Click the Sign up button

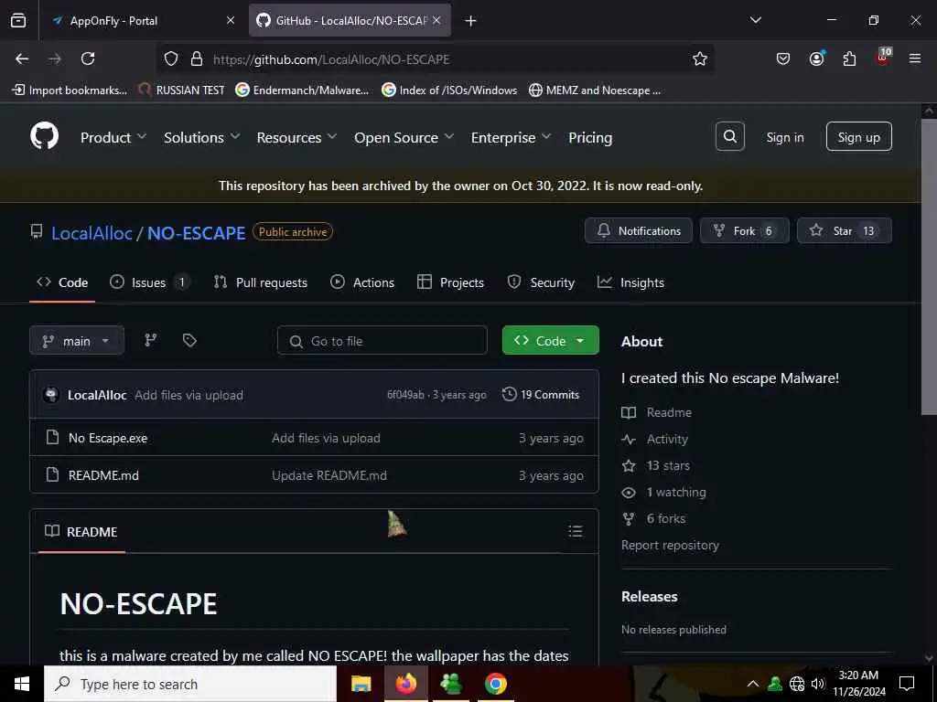pos(858,137)
